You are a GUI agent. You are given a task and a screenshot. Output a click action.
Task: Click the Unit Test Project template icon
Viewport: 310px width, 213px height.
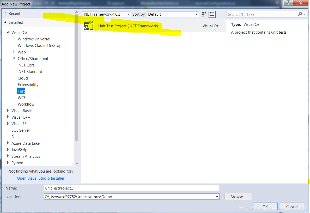tap(88, 26)
